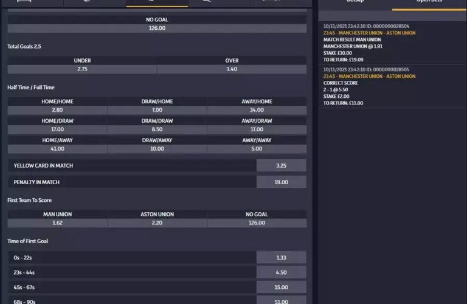The width and height of the screenshot is (467, 304).
Task: Click the '2 - 1 @ 5.50' selection
Action: 336,89
